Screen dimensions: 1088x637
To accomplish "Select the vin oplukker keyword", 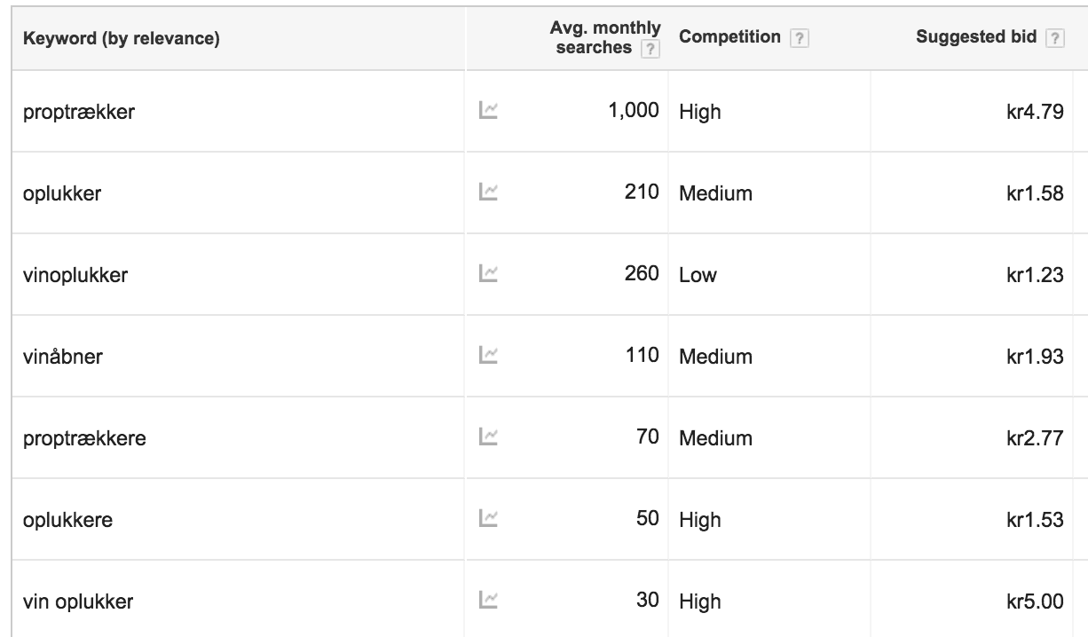I will [x=78, y=602].
